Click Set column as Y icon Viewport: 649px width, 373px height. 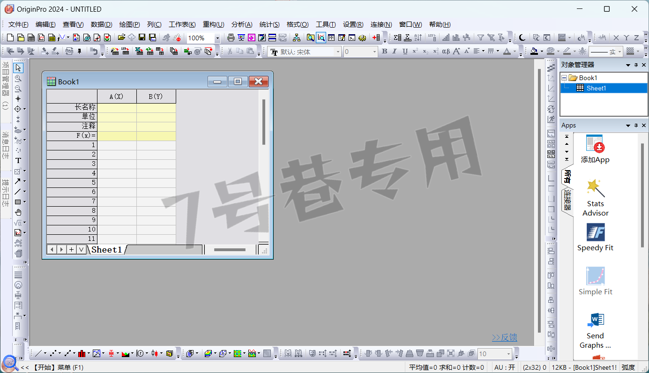(x=626, y=37)
